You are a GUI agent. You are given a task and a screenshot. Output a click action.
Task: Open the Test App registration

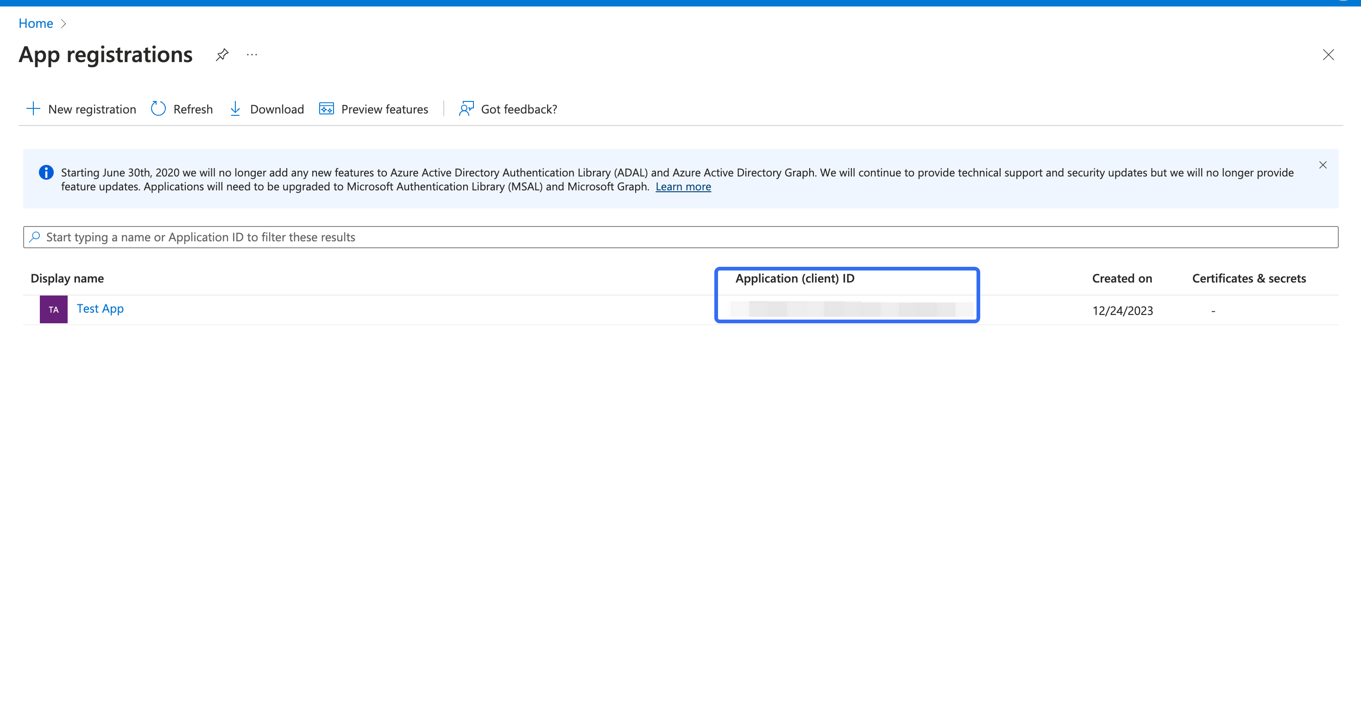101,308
